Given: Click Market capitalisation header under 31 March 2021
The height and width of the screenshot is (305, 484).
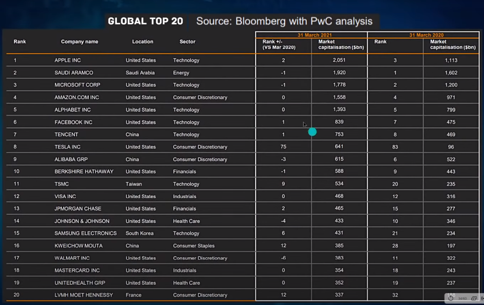Looking at the screenshot, I should (x=341, y=45).
